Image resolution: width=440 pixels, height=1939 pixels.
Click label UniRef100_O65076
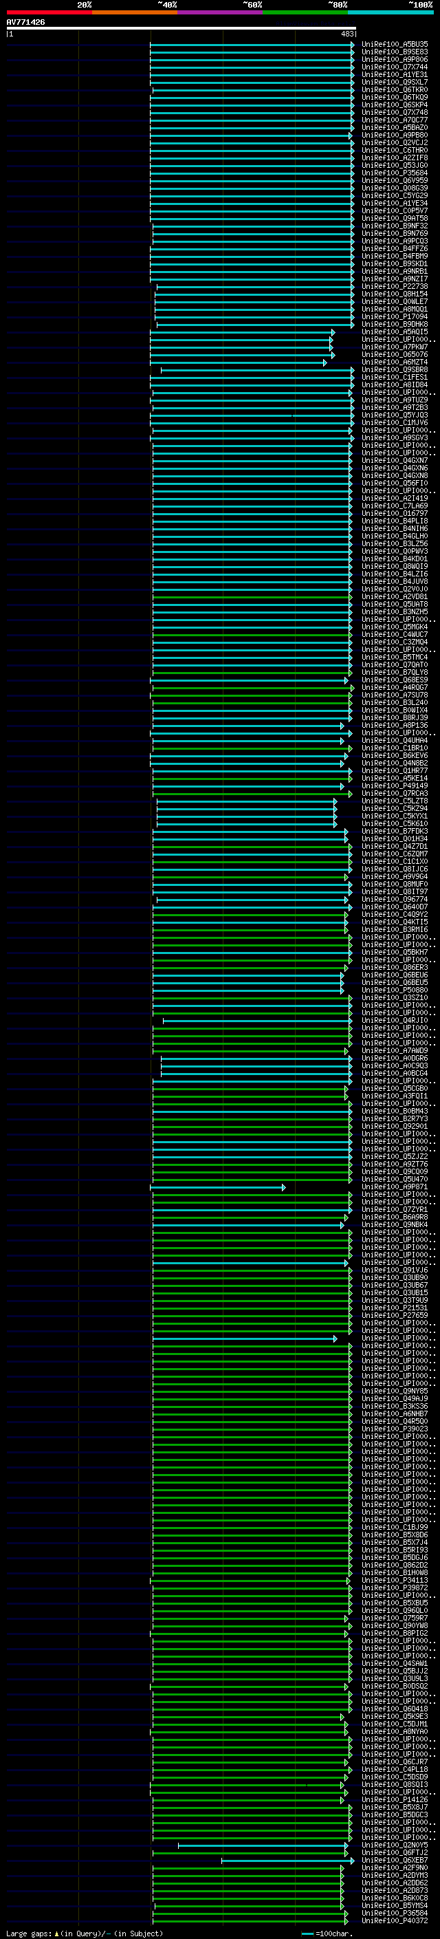[395, 354]
